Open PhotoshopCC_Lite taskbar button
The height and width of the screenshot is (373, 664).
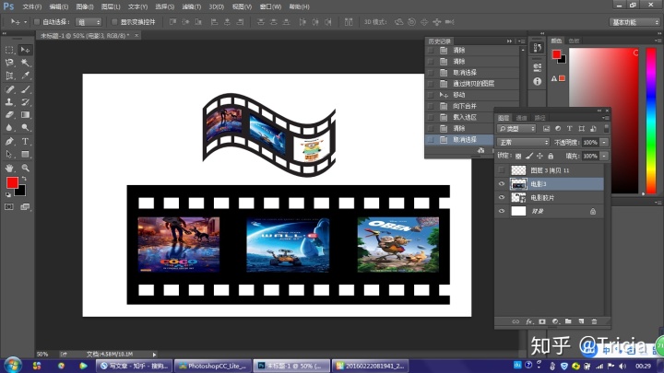(x=212, y=366)
